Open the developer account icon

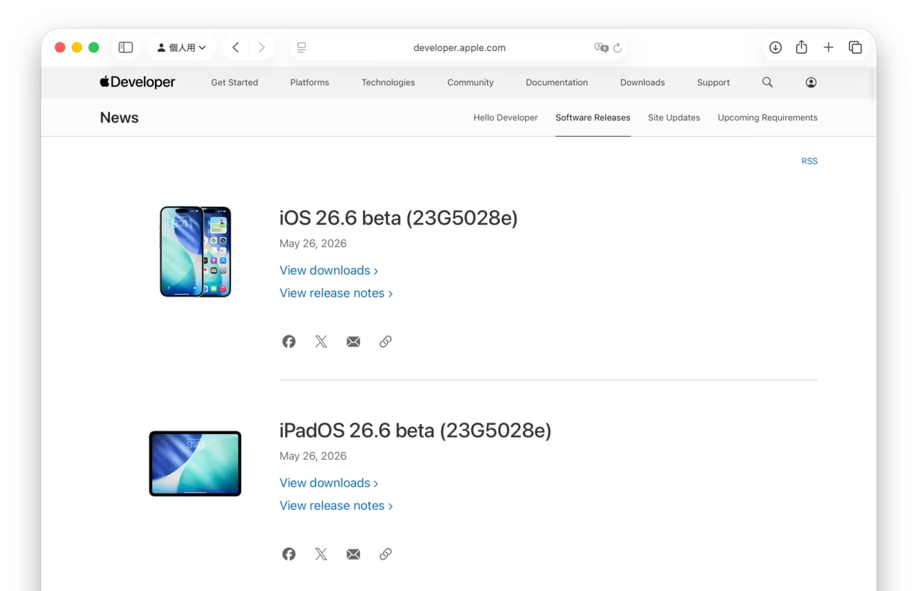pos(811,82)
